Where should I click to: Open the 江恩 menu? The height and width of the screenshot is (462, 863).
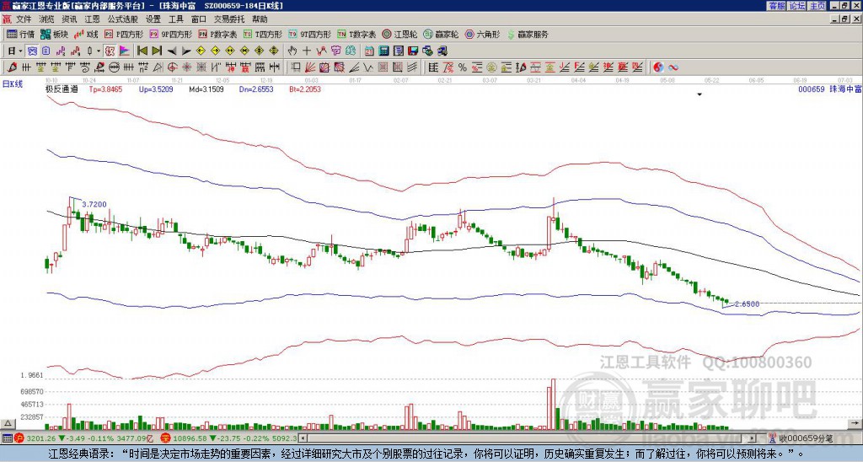click(93, 19)
